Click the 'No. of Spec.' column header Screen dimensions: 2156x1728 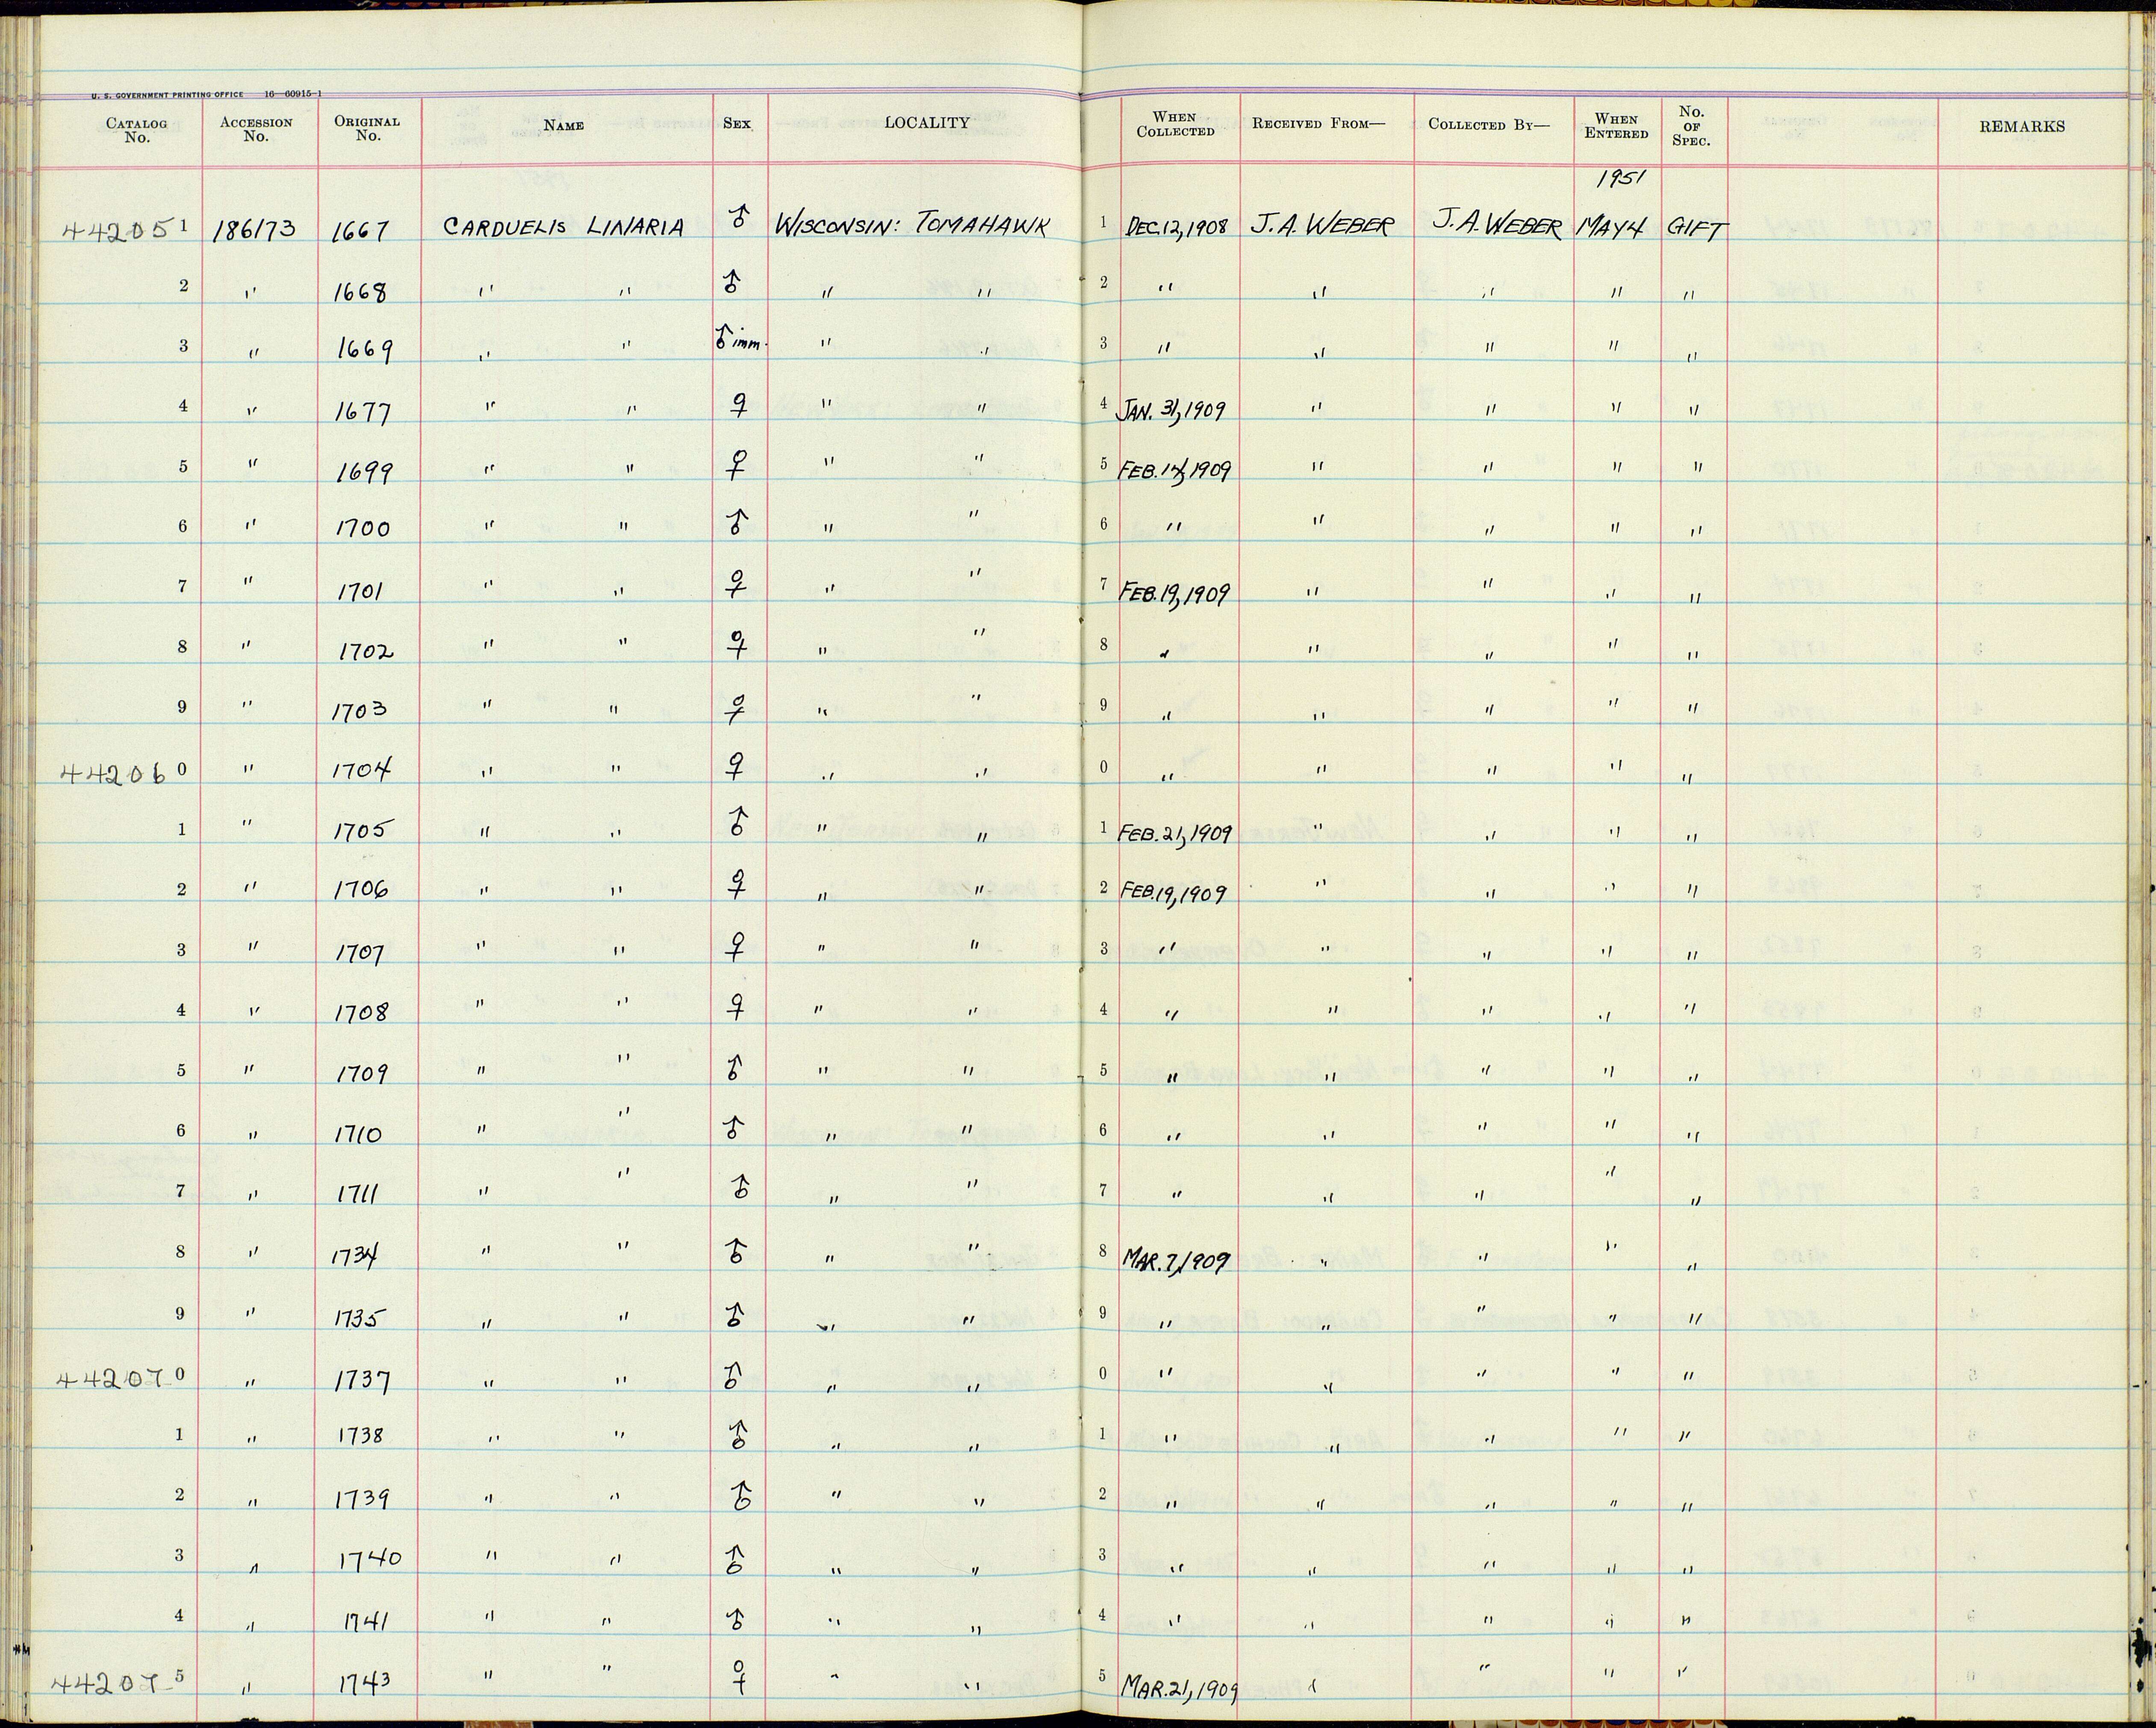click(x=1691, y=126)
